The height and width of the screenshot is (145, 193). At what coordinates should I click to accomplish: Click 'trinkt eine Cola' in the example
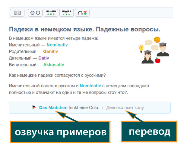pyautogui.click(x=84, y=108)
